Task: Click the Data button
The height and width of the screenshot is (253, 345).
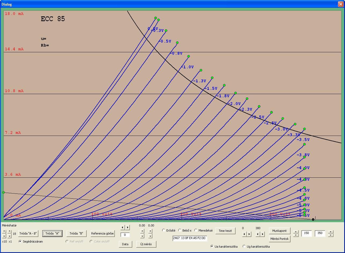Action: point(125,244)
